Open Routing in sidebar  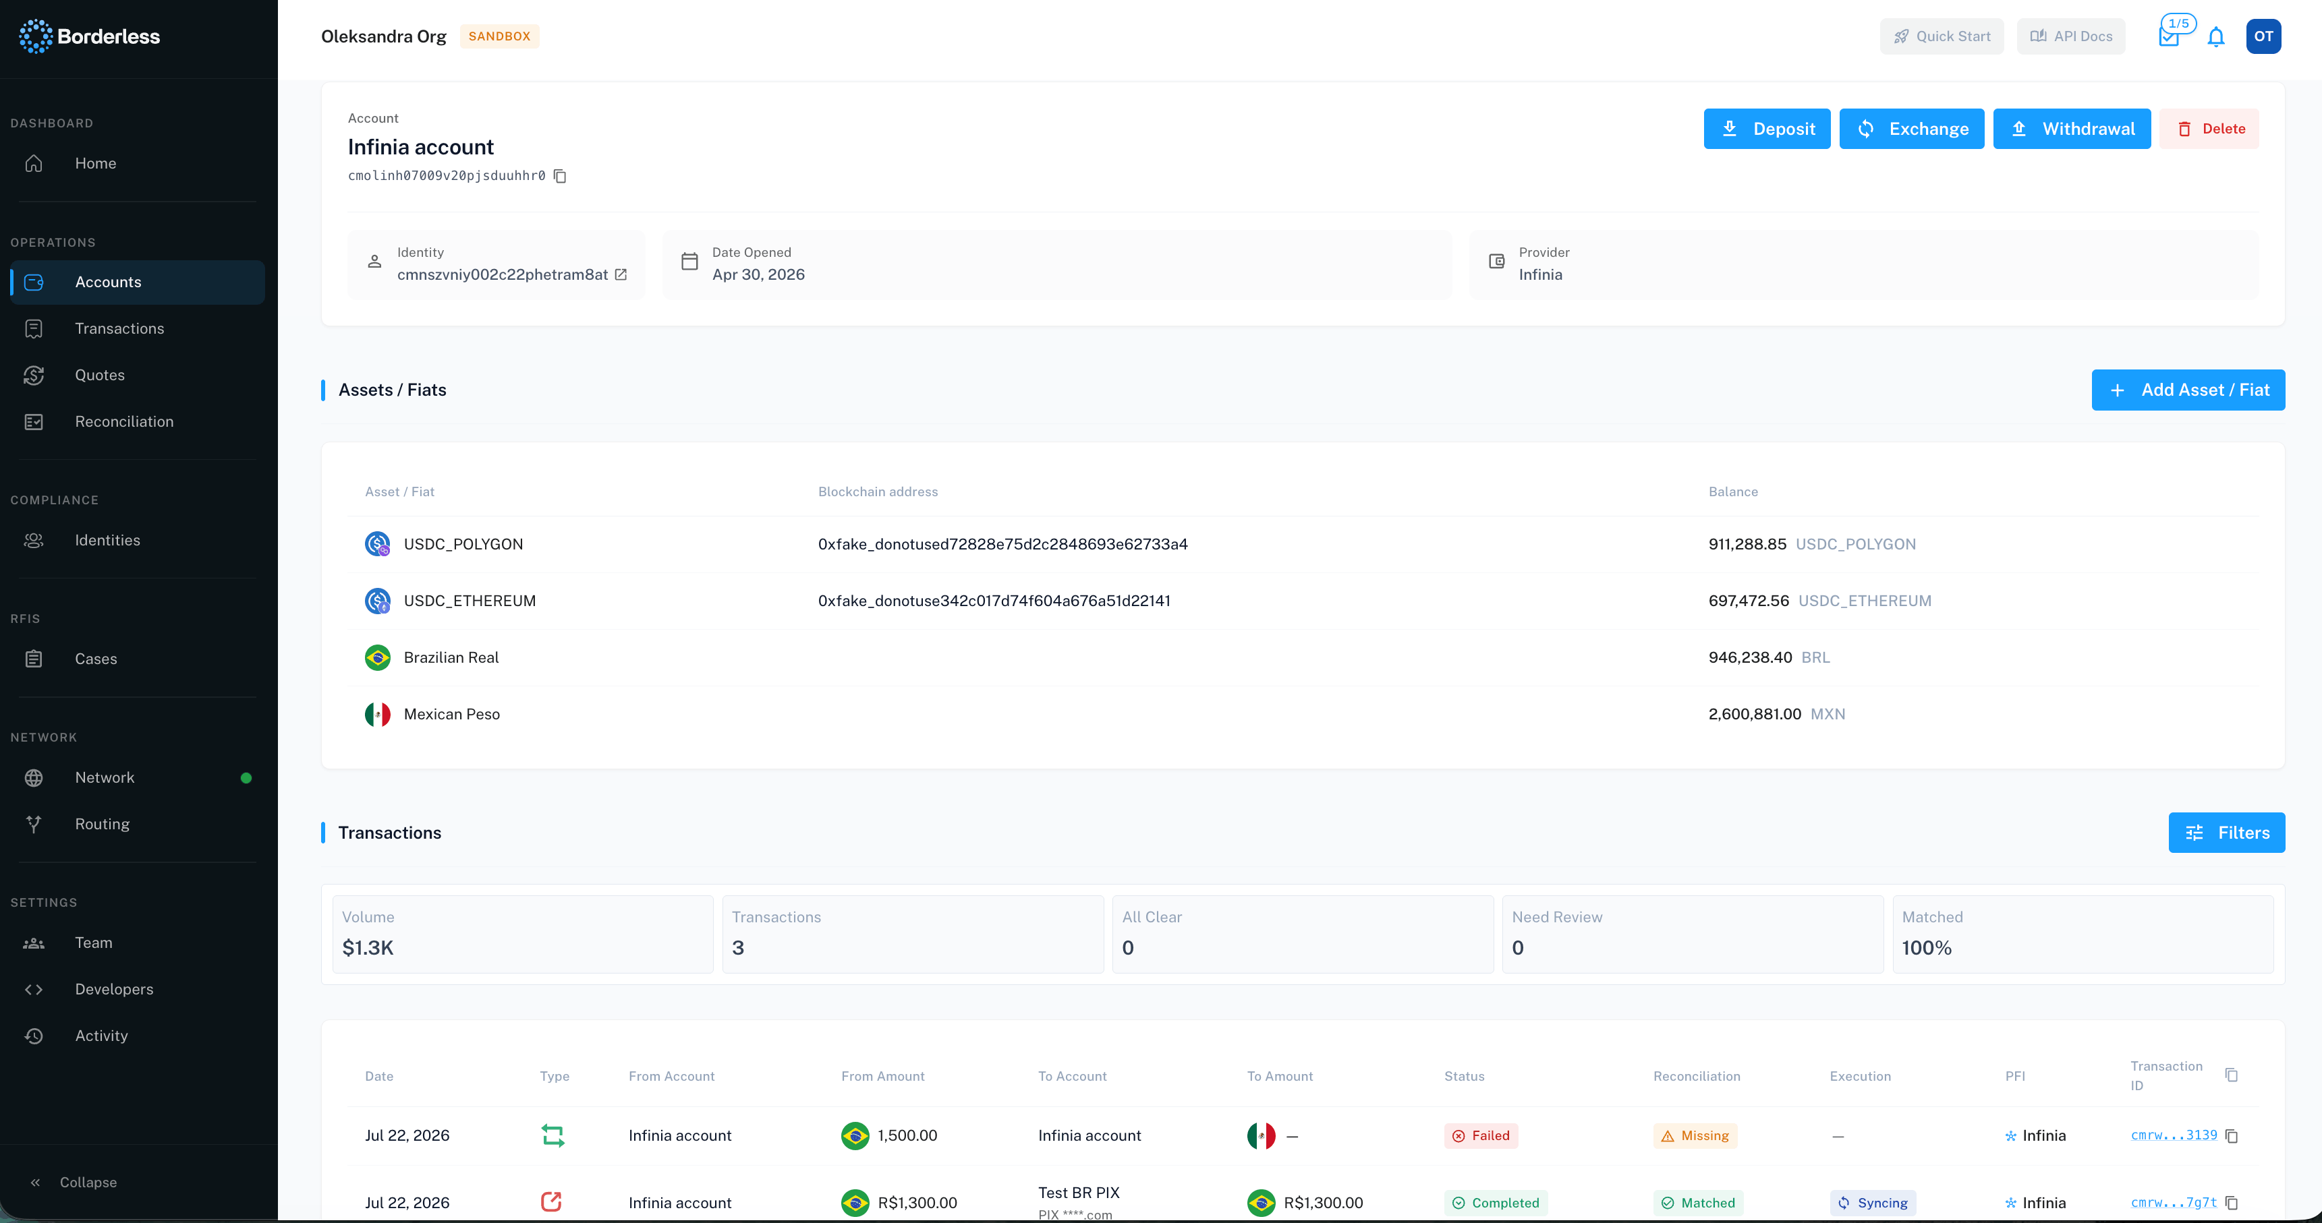coord(138,824)
